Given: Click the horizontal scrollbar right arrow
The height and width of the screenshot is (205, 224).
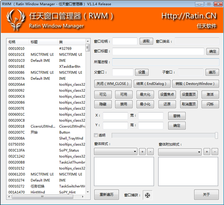Looking at the screenshot, I should coord(83,196).
